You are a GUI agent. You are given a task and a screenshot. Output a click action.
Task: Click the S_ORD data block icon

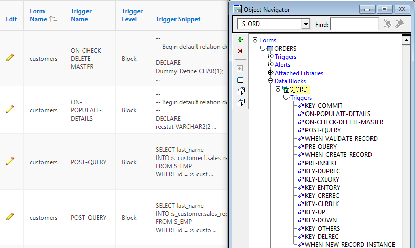pyautogui.click(x=286, y=89)
